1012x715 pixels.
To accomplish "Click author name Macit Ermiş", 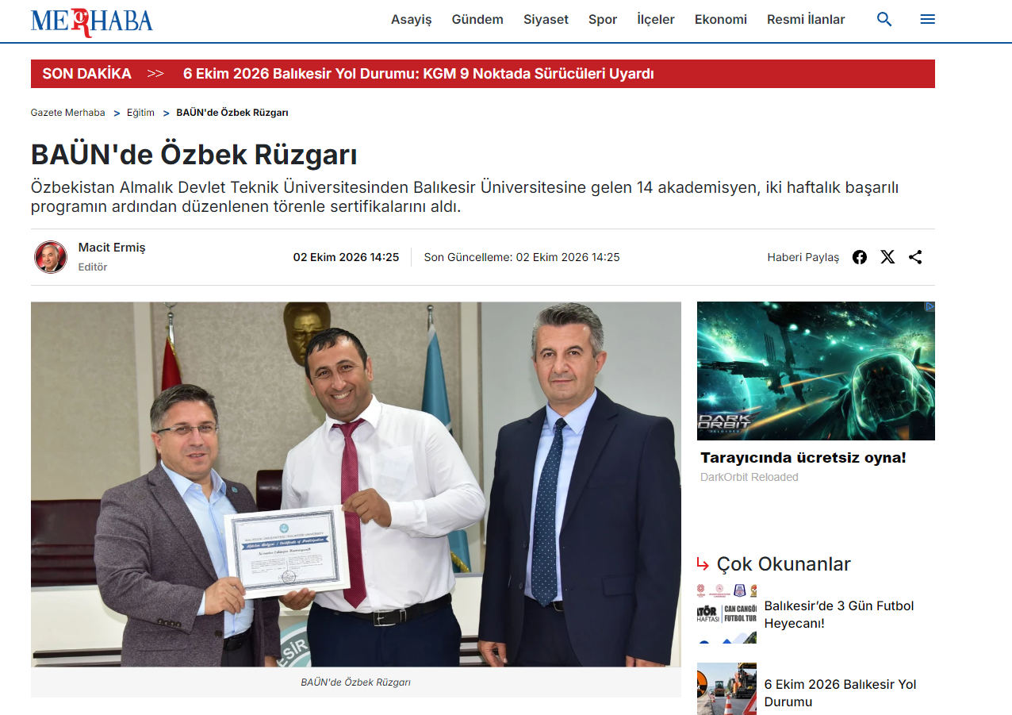I will (x=112, y=248).
